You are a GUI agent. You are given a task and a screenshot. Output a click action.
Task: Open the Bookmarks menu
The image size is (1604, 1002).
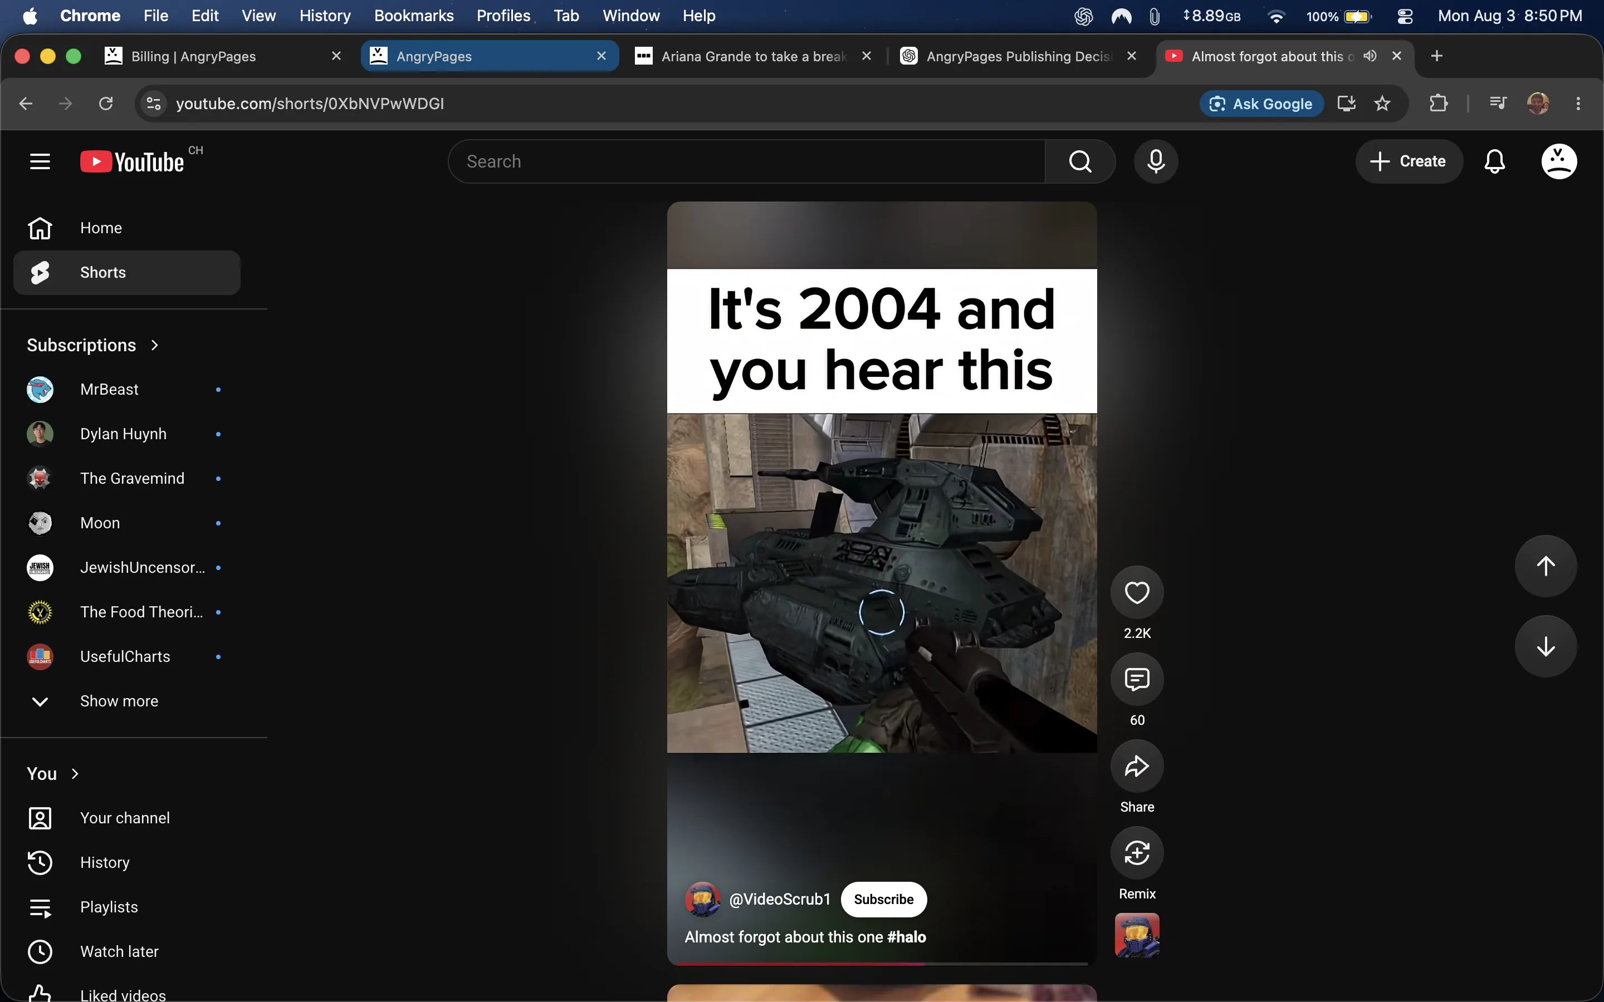coord(414,16)
